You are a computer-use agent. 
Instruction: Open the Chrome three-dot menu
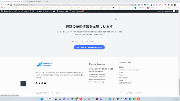pyautogui.click(x=178, y=5)
